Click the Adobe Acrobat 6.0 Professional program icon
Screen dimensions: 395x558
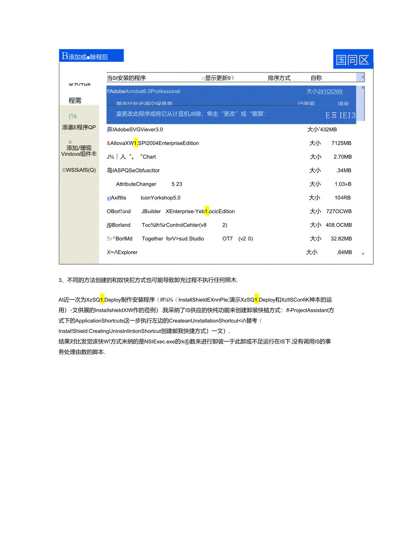[109, 91]
